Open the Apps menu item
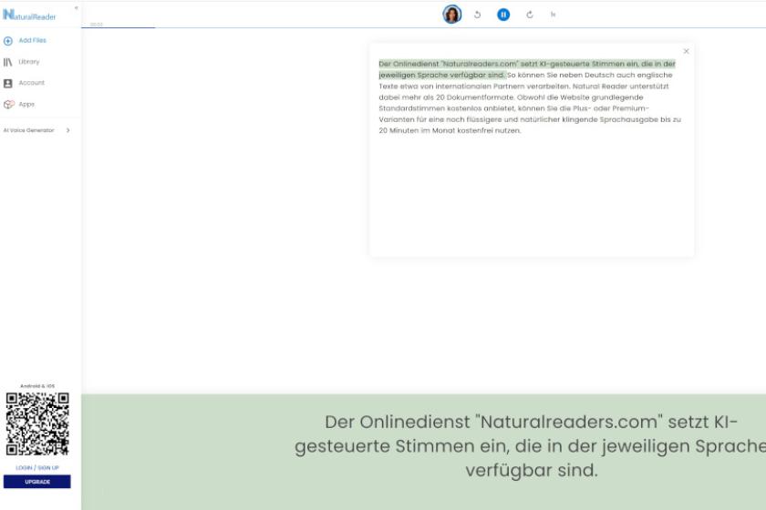Viewport: 766px width, 510px height. (26, 105)
